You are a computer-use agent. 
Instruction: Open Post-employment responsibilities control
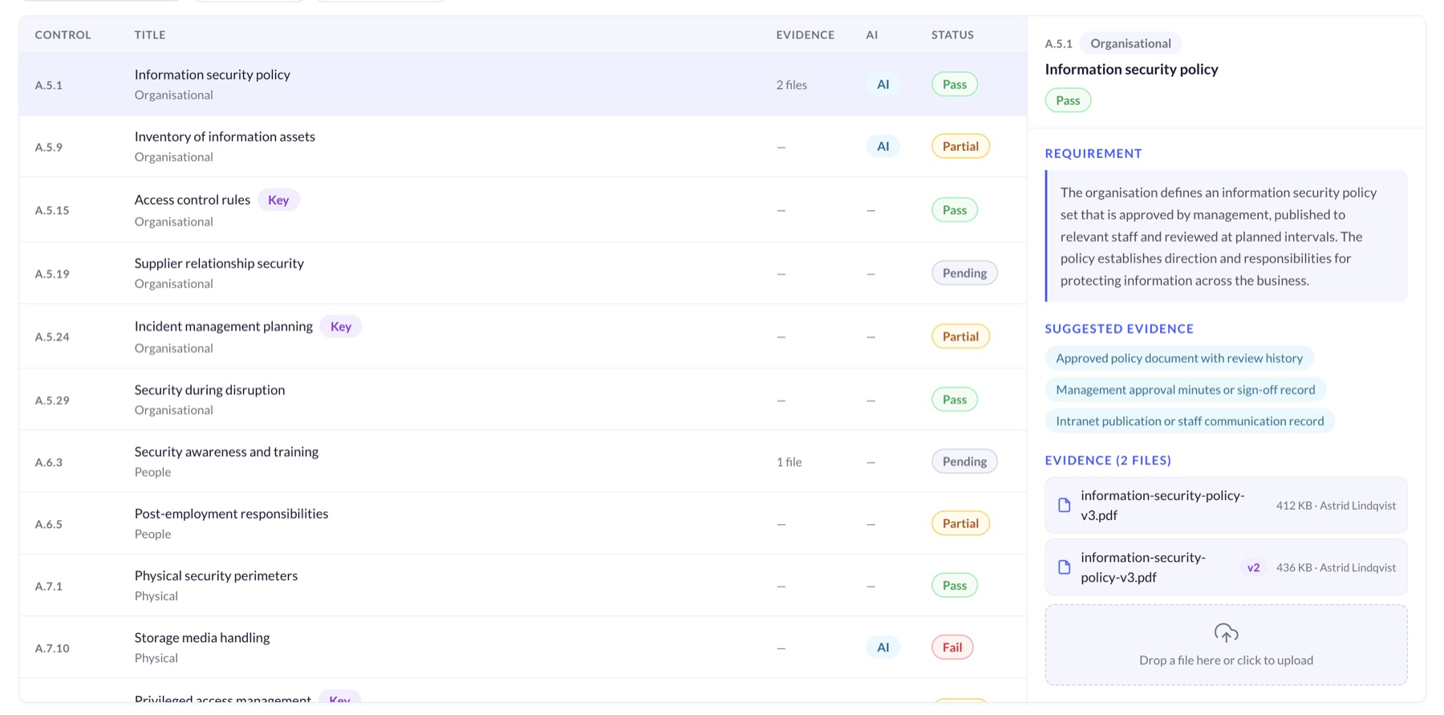[x=522, y=523]
